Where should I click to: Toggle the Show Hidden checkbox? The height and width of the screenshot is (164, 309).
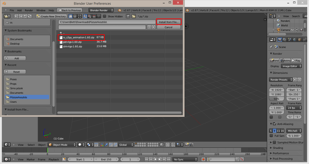[105, 16]
